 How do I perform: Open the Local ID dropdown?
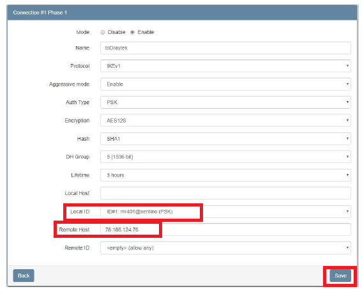225,212
